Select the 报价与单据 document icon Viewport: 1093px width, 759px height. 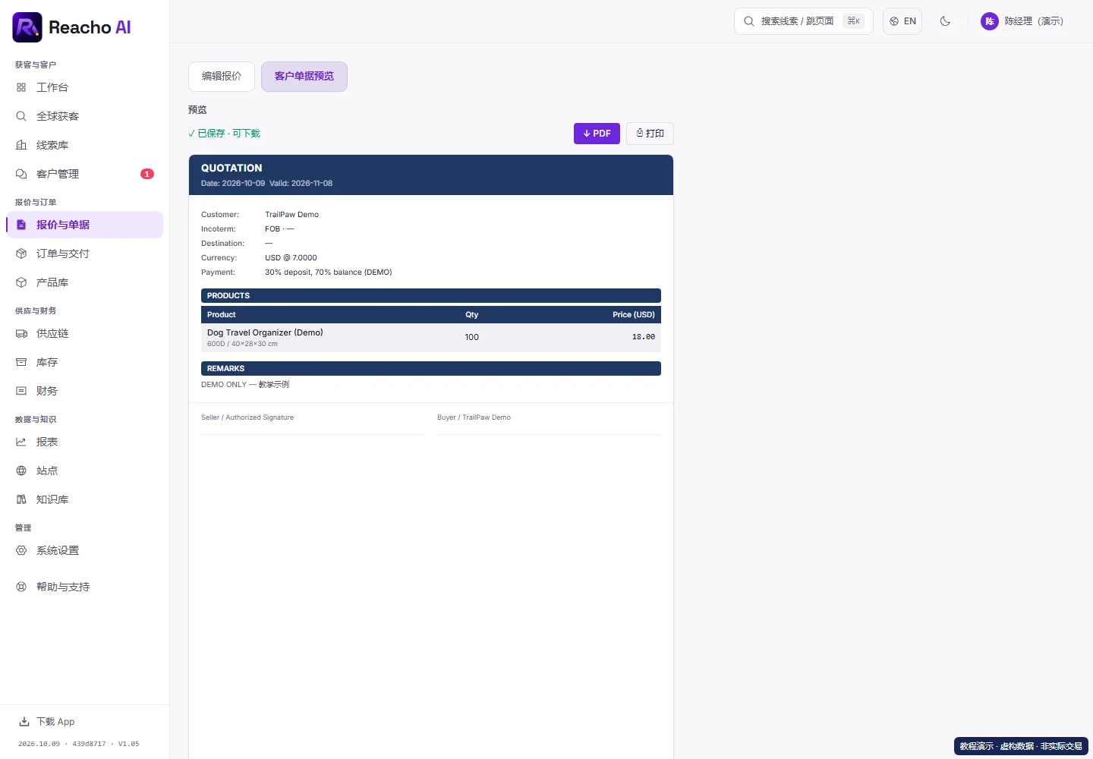pyautogui.click(x=21, y=225)
